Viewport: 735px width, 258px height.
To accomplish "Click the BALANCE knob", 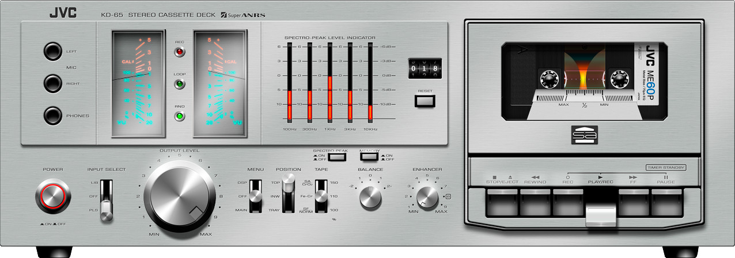I will pyautogui.click(x=370, y=197).
